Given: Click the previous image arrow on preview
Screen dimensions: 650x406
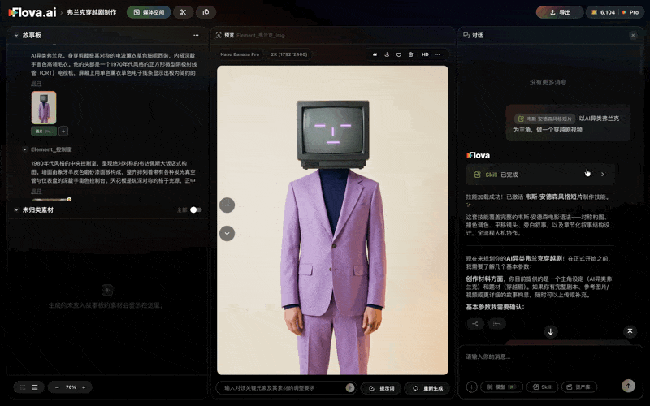Looking at the screenshot, I should tap(227, 205).
